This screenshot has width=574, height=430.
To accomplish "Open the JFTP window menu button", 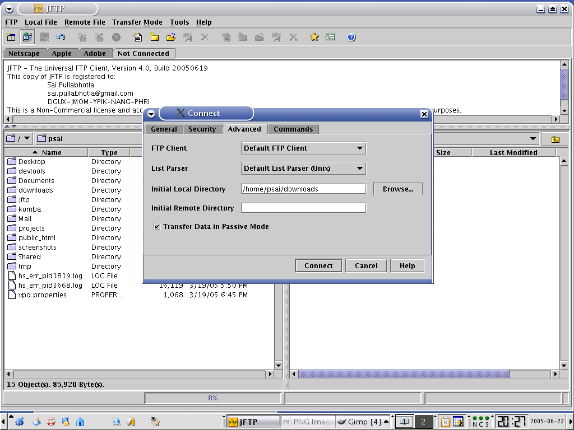I will pyautogui.click(x=9, y=9).
